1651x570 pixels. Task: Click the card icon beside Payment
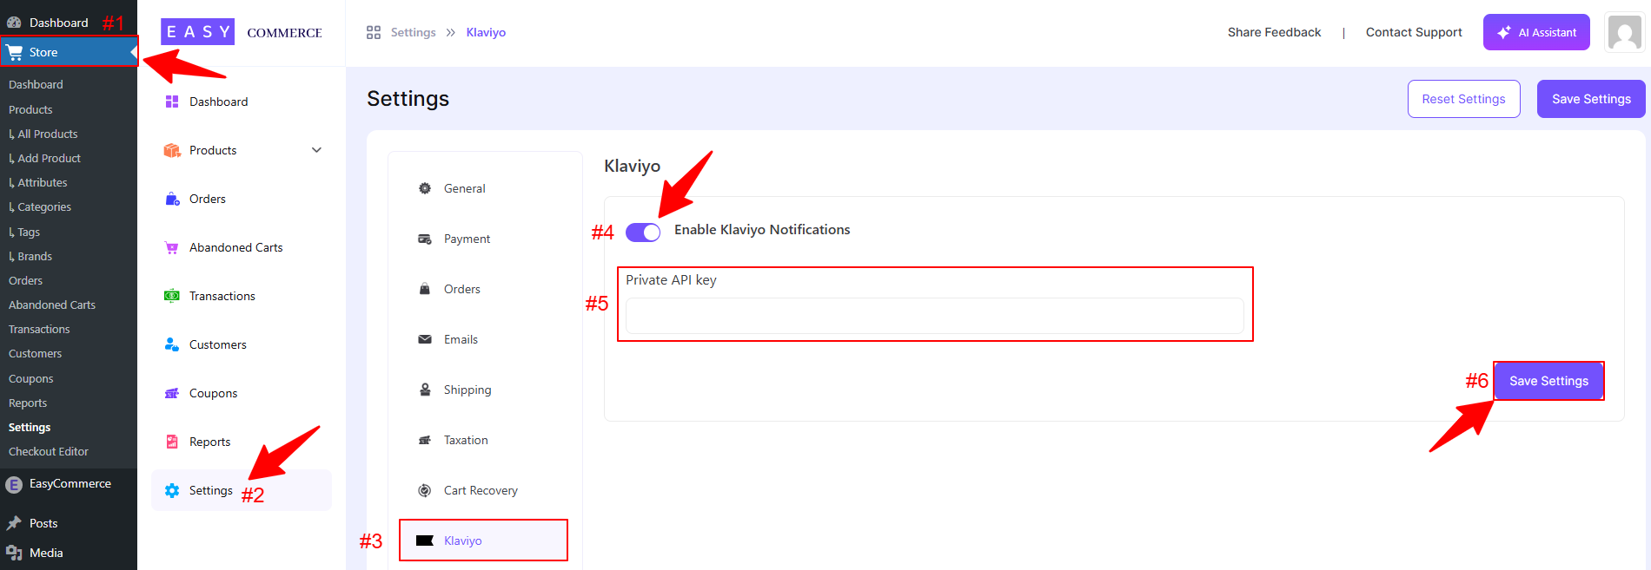(x=425, y=239)
